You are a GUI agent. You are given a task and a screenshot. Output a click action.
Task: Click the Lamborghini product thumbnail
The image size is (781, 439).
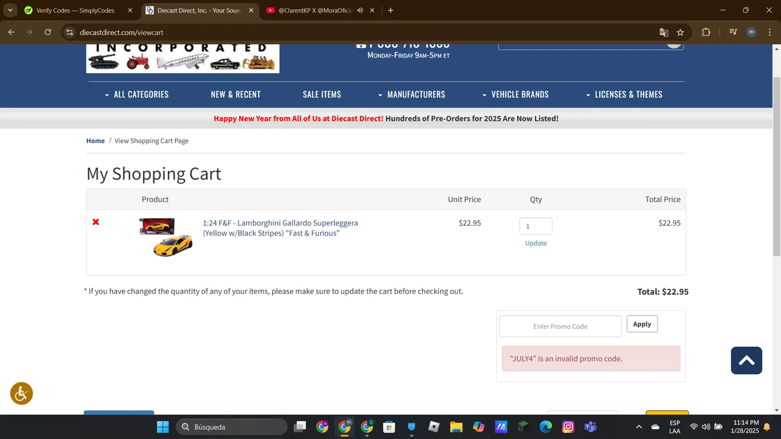click(166, 237)
